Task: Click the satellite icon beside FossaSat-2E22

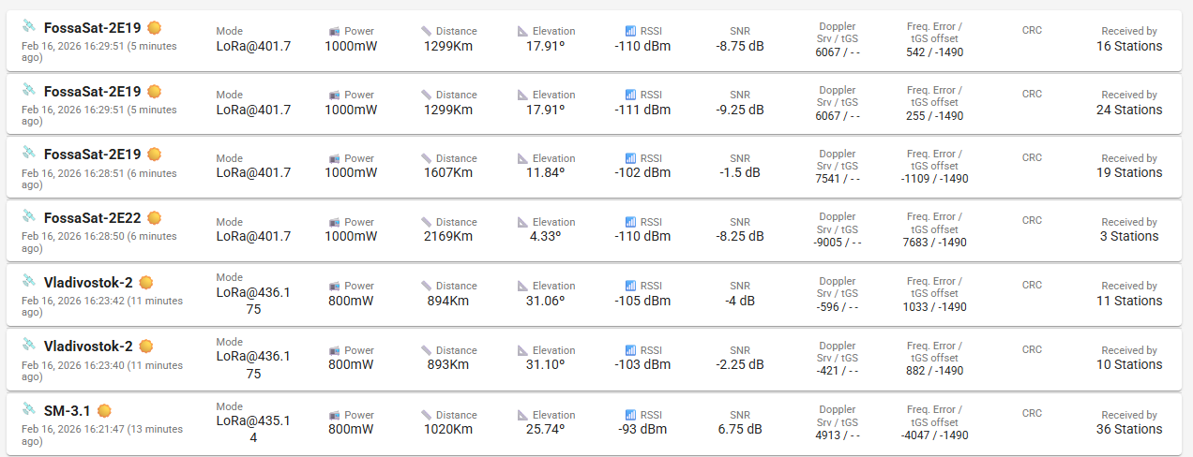Action: pos(29,216)
